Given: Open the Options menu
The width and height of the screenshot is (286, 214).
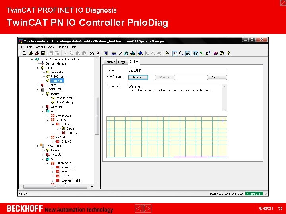Looking at the screenshot, I should 62,47.
